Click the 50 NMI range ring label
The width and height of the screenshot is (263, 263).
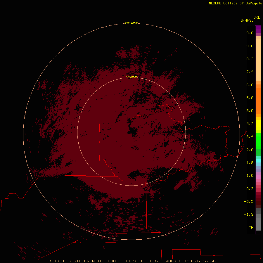(x=131, y=77)
